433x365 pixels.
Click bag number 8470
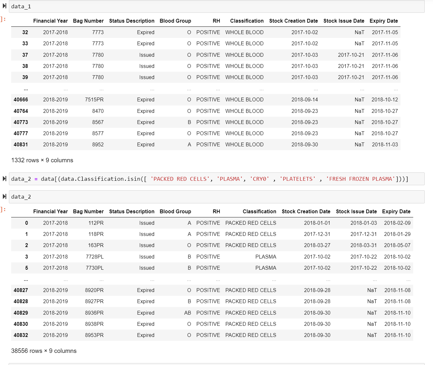[98, 111]
